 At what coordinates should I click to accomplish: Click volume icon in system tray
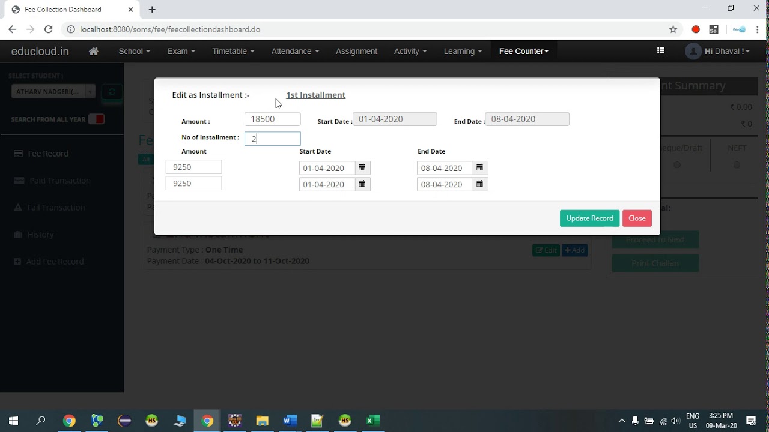coord(675,421)
